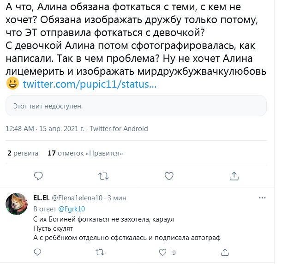View the 2 retweets list
This screenshot has height=264, width=282.
click(x=23, y=153)
